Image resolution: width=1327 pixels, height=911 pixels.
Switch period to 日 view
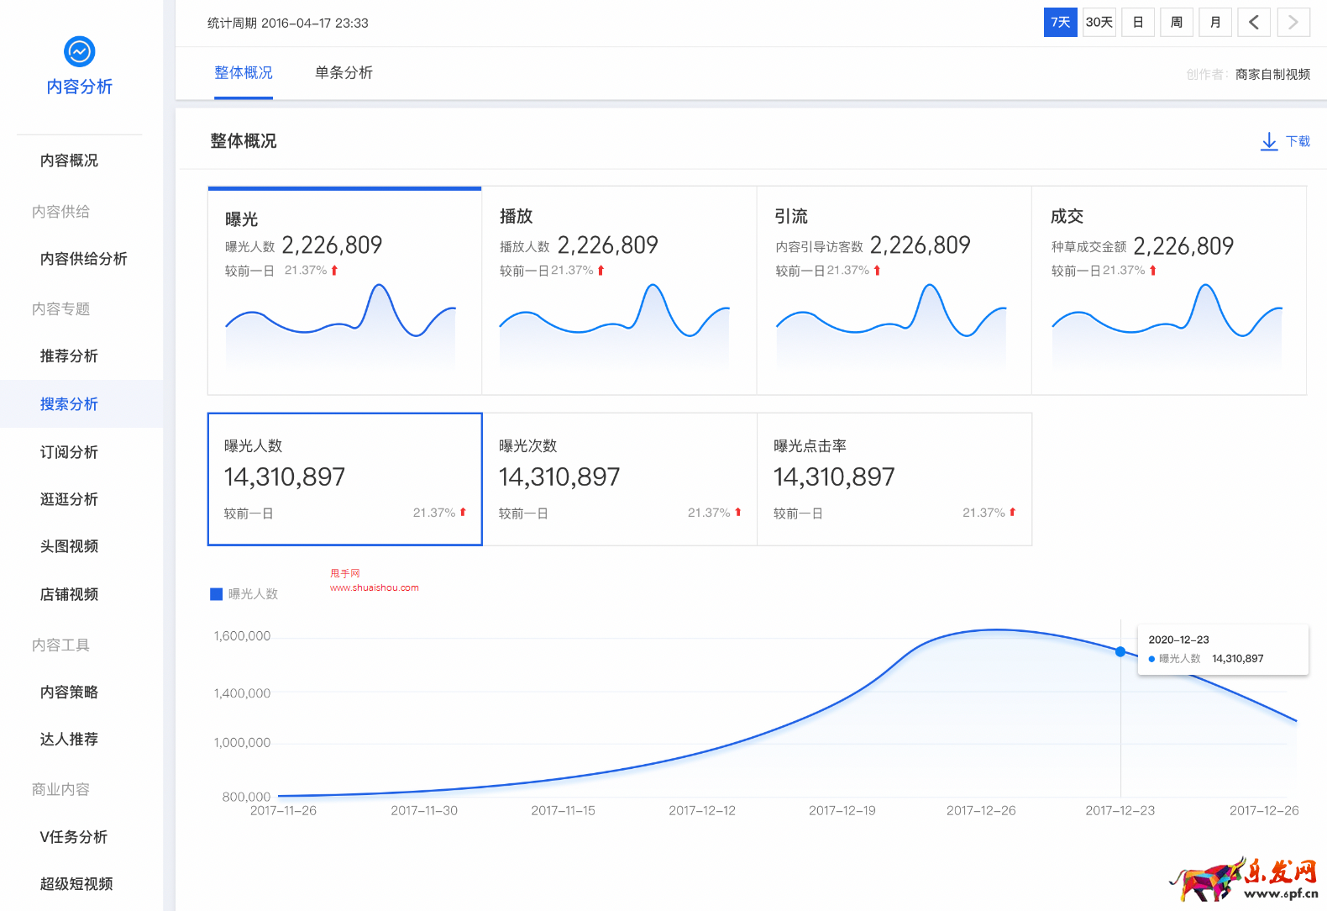click(x=1138, y=23)
